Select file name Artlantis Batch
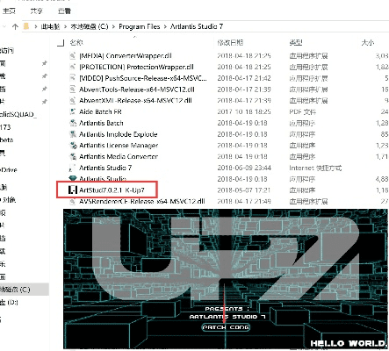The width and height of the screenshot is (389, 351). coord(101,123)
